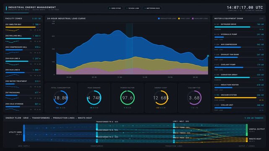Viewport: 269px width, 151px height.
Task: Click the 24-Hour Industrial Load Curve title
Action: [66, 18]
